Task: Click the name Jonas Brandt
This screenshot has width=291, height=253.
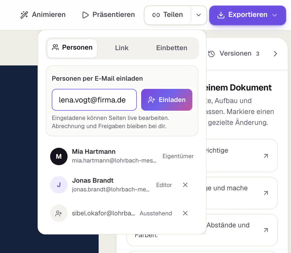Action: [93, 180]
